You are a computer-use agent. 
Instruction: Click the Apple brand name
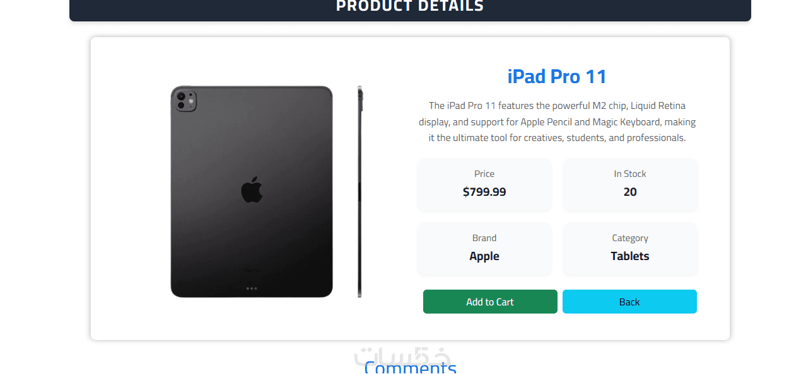(x=484, y=256)
